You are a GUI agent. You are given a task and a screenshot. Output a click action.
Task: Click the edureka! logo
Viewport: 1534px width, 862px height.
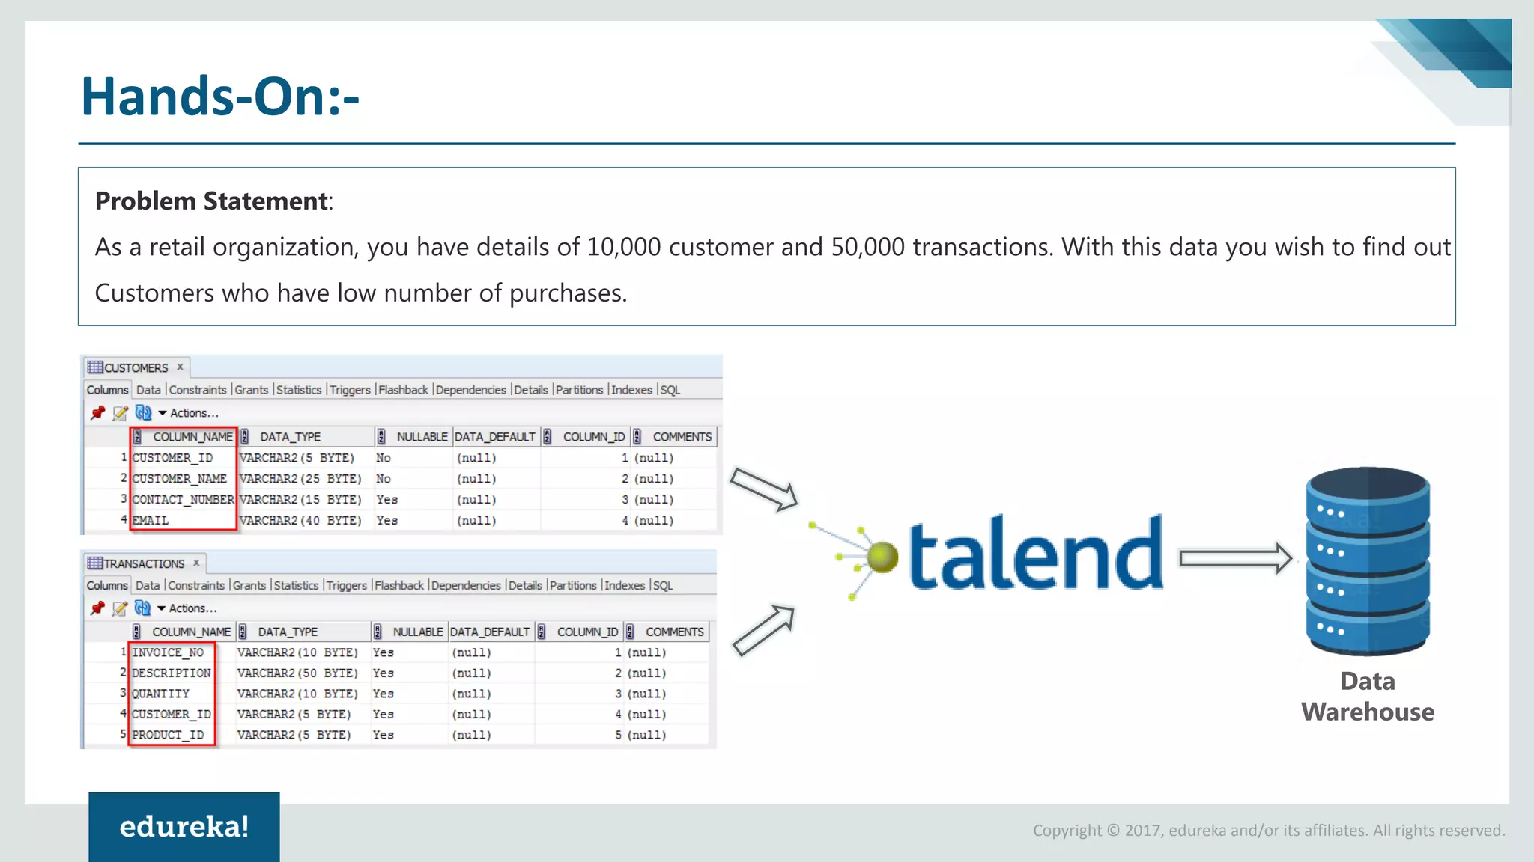point(184,827)
